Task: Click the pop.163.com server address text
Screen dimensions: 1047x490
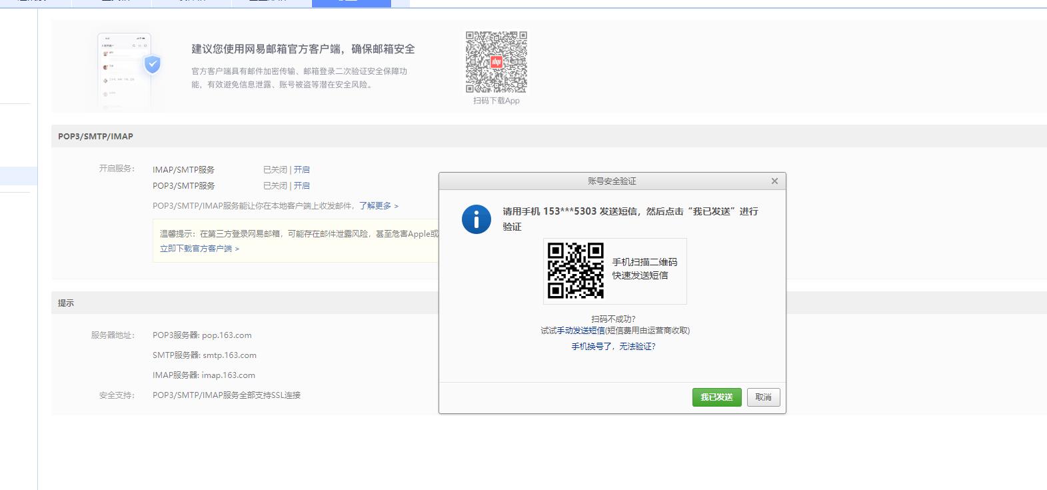Action: tap(227, 335)
